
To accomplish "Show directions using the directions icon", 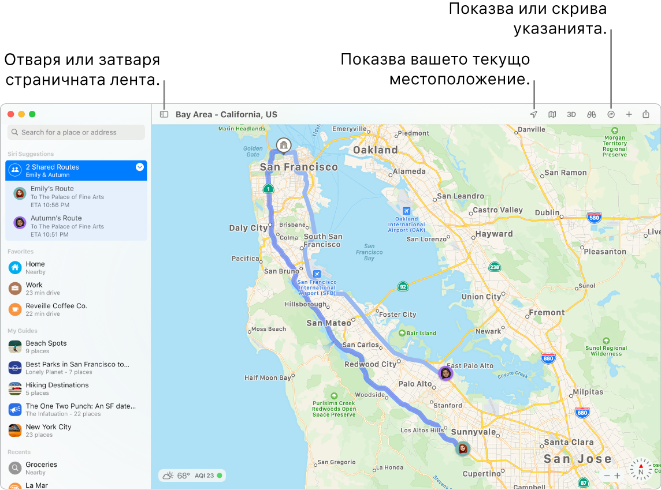I will pyautogui.click(x=610, y=114).
